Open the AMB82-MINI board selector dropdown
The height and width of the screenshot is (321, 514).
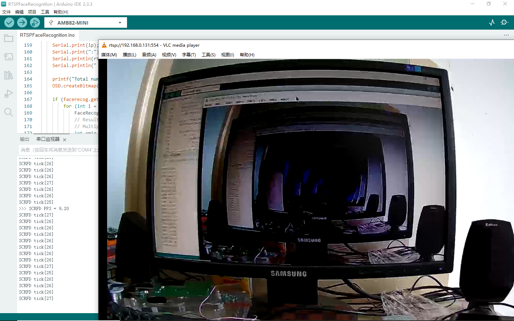pyautogui.click(x=86, y=22)
